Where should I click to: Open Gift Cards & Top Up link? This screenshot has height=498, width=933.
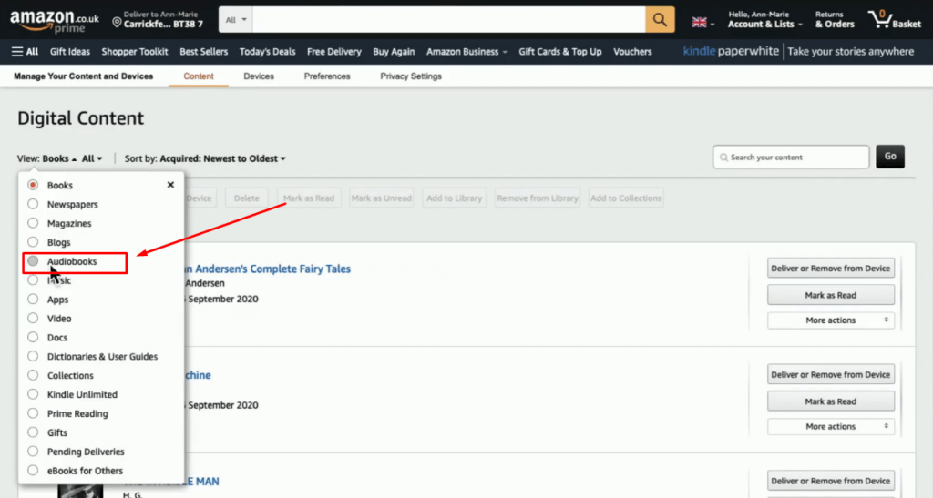(560, 52)
